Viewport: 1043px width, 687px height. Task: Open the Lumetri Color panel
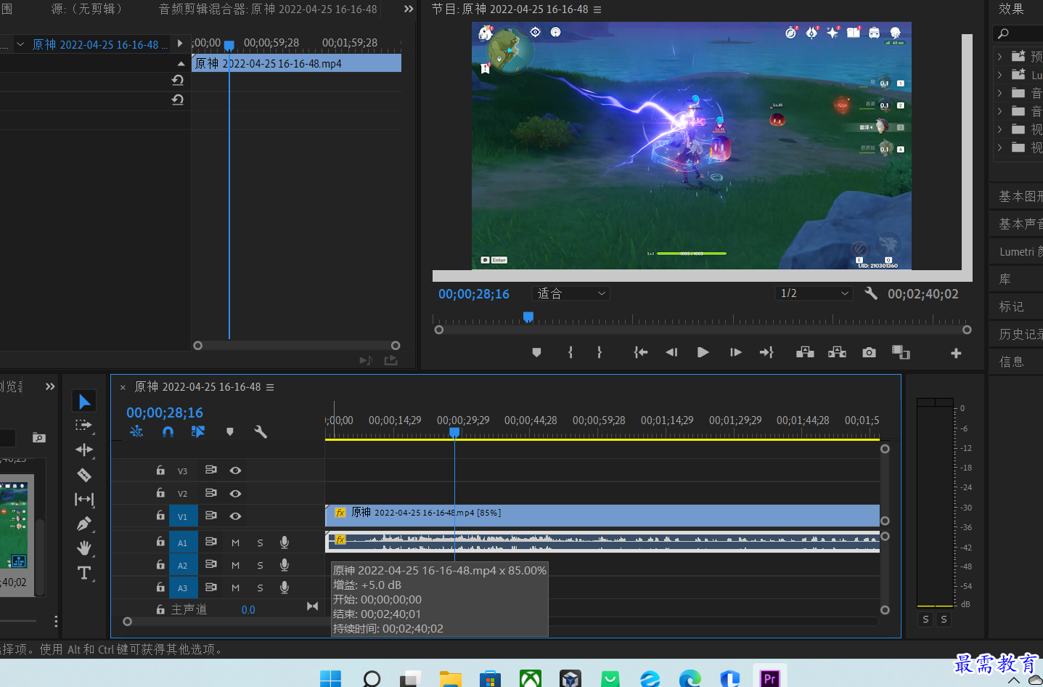coord(1019,251)
